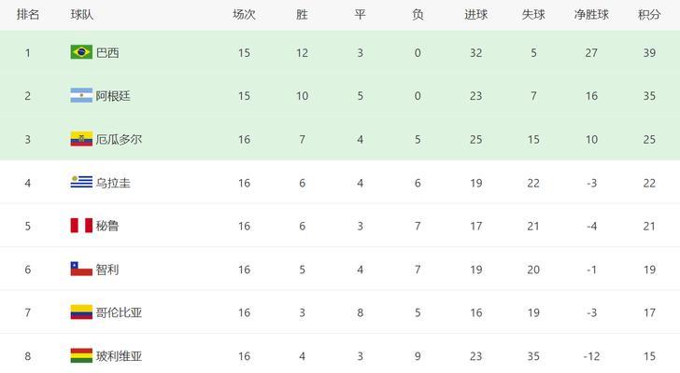Viewport: 680px width, 373px height.
Task: Click the Bolivia flag icon
Action: coord(81,355)
